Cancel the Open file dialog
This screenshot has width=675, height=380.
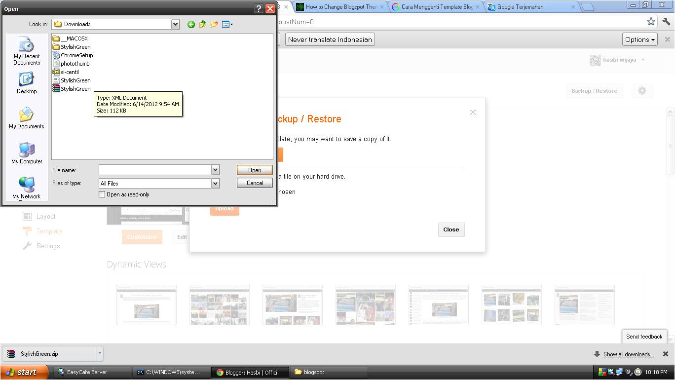pos(255,183)
